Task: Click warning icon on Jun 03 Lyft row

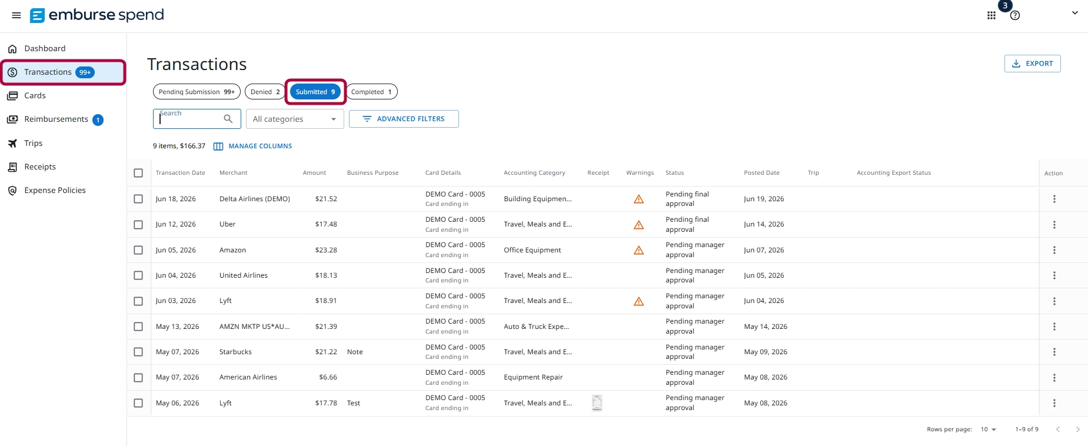Action: pyautogui.click(x=638, y=301)
